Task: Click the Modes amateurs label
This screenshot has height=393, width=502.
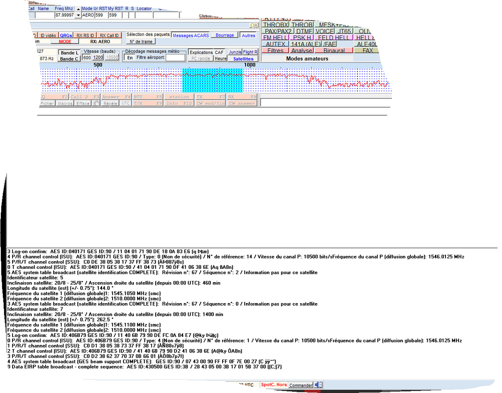Action: (x=307, y=59)
